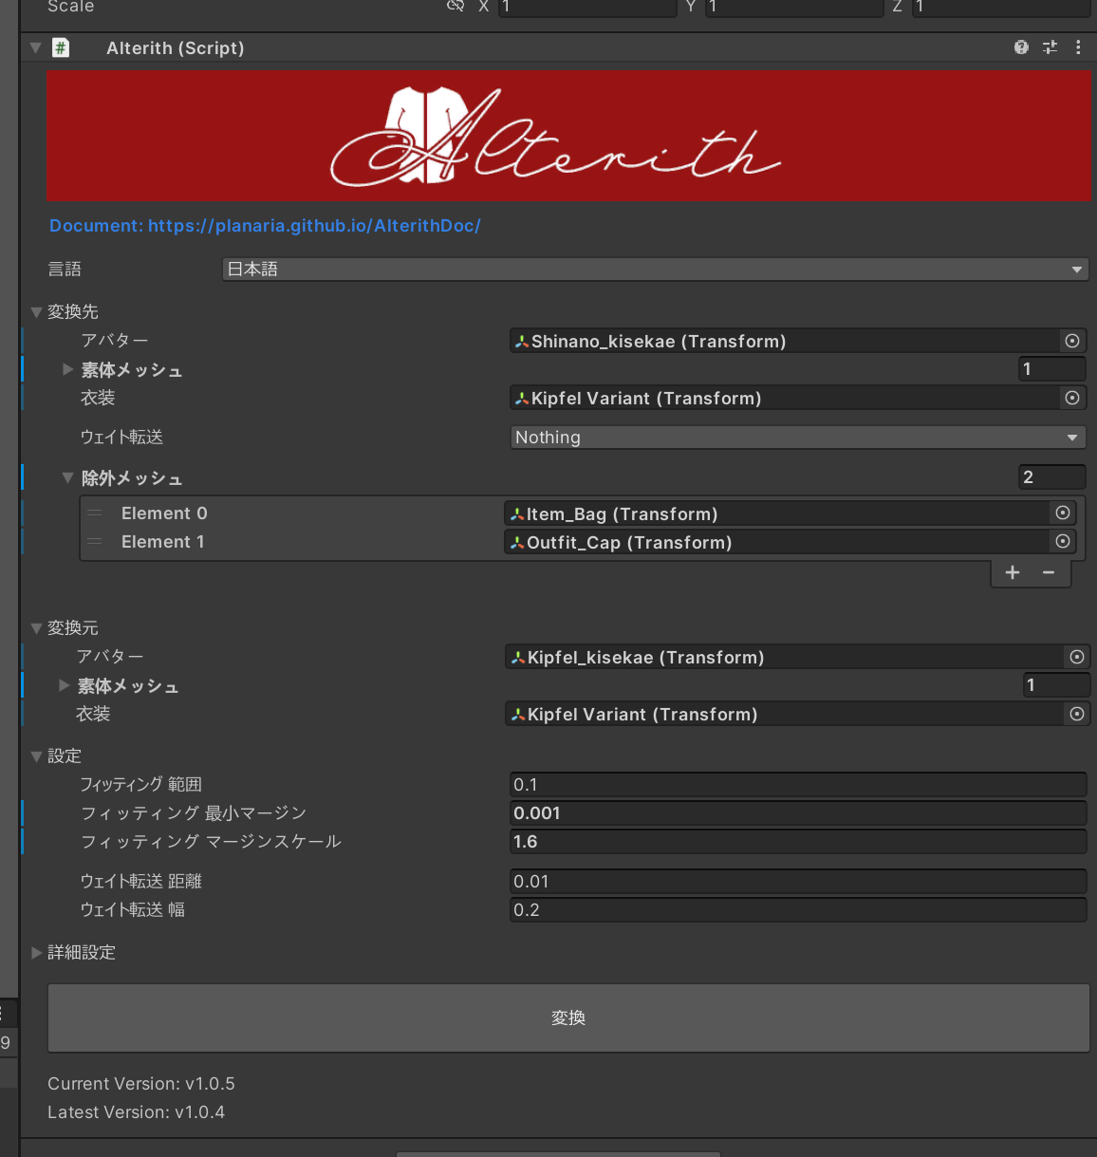Open object picker for Shinano_kisekae avatar field
Image resolution: width=1097 pixels, height=1157 pixels.
[x=1072, y=341]
